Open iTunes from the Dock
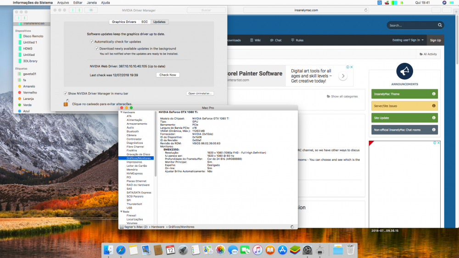Viewport: 459px width, 258px height. [257, 250]
